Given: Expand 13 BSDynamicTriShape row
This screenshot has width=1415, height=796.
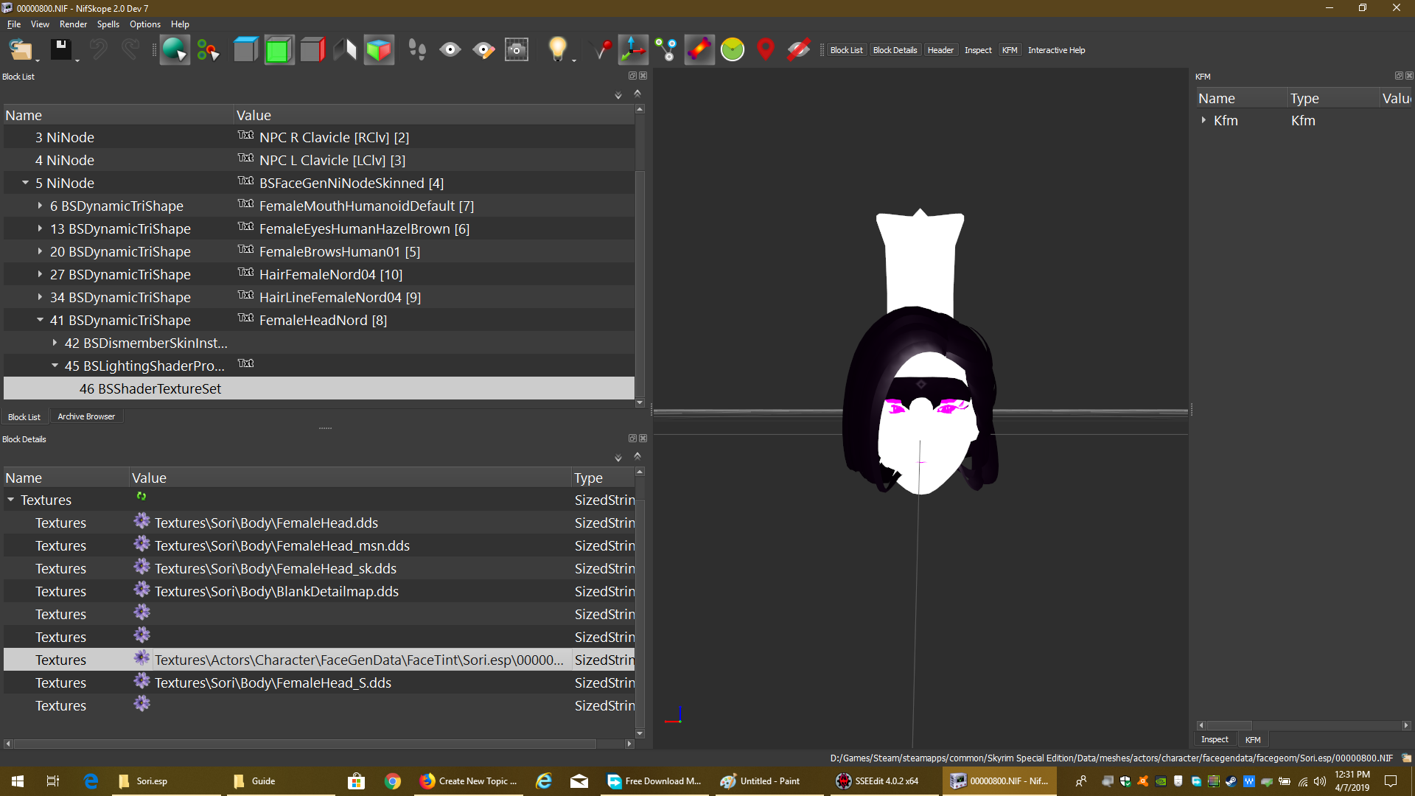Looking at the screenshot, I should 40,228.
